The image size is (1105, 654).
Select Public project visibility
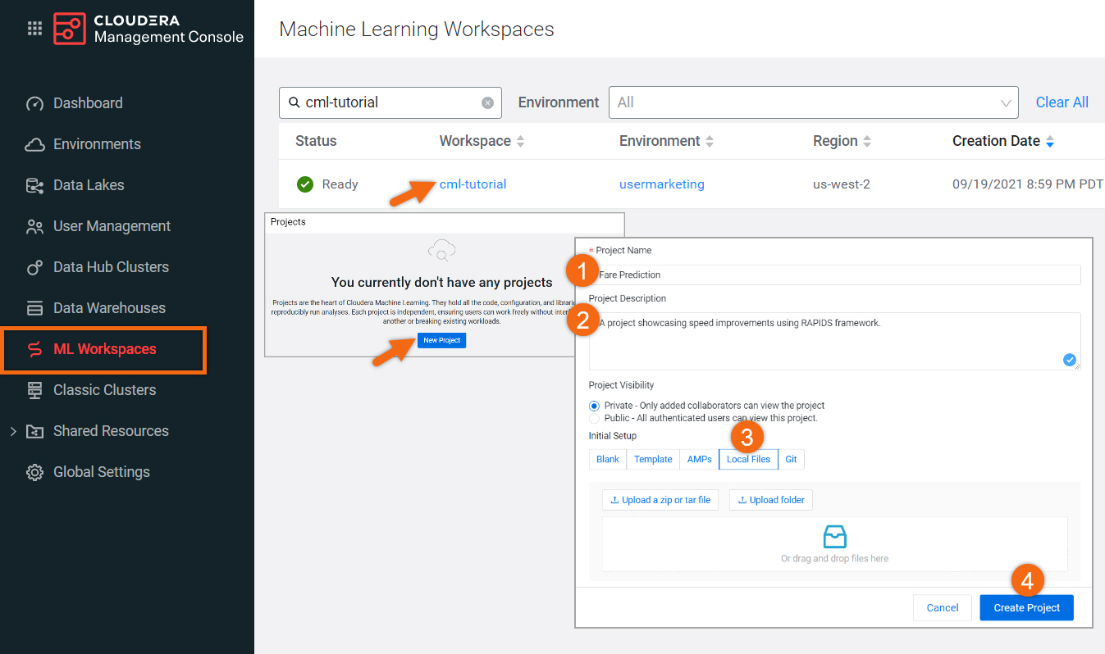coord(595,418)
